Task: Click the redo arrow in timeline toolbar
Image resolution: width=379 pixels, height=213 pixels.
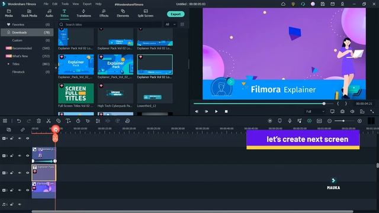Action: (x=29, y=121)
